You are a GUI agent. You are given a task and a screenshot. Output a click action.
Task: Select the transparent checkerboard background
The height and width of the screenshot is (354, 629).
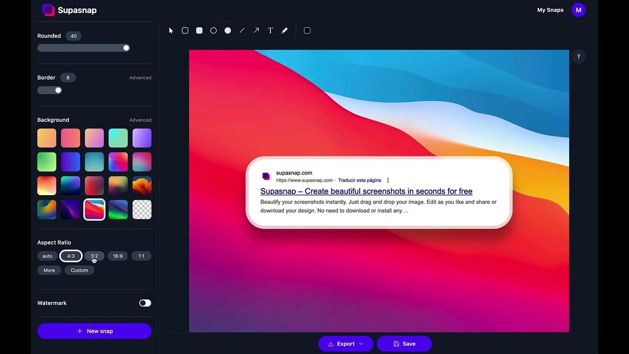point(142,209)
